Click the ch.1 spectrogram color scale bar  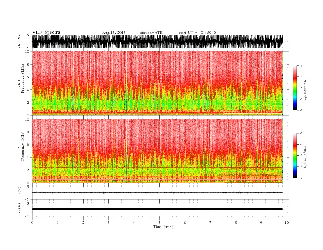tap(295, 88)
